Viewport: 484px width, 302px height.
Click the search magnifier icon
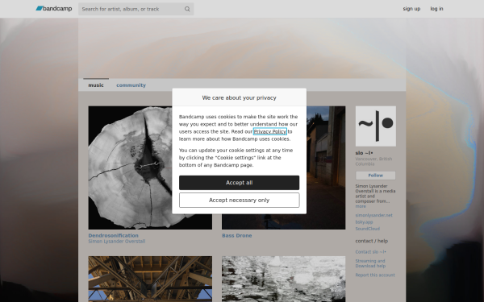187,9
